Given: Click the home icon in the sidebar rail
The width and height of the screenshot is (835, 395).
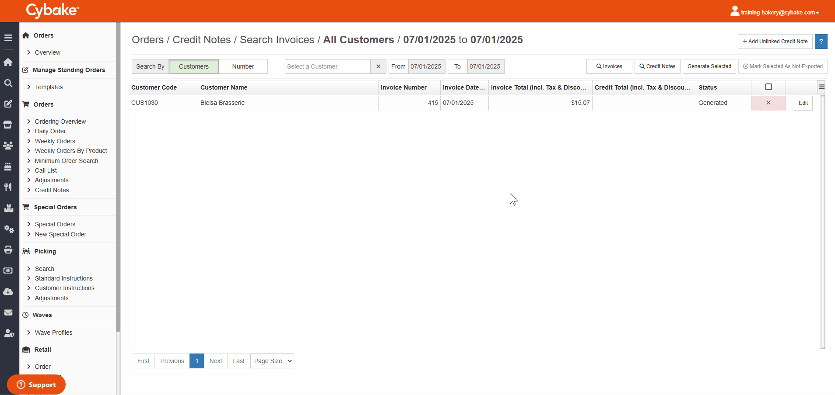Looking at the screenshot, I should [x=8, y=62].
